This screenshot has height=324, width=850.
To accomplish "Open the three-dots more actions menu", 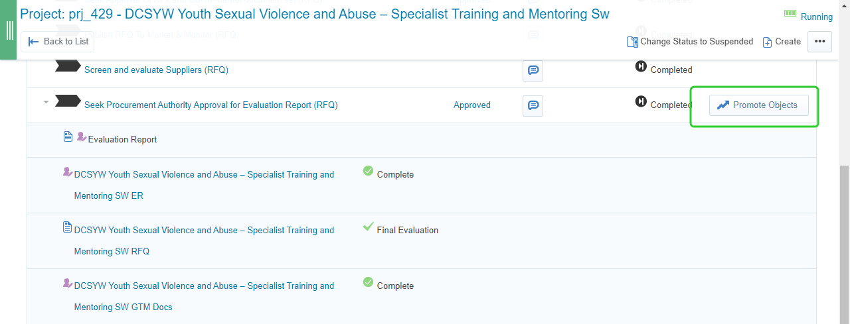I will click(819, 41).
